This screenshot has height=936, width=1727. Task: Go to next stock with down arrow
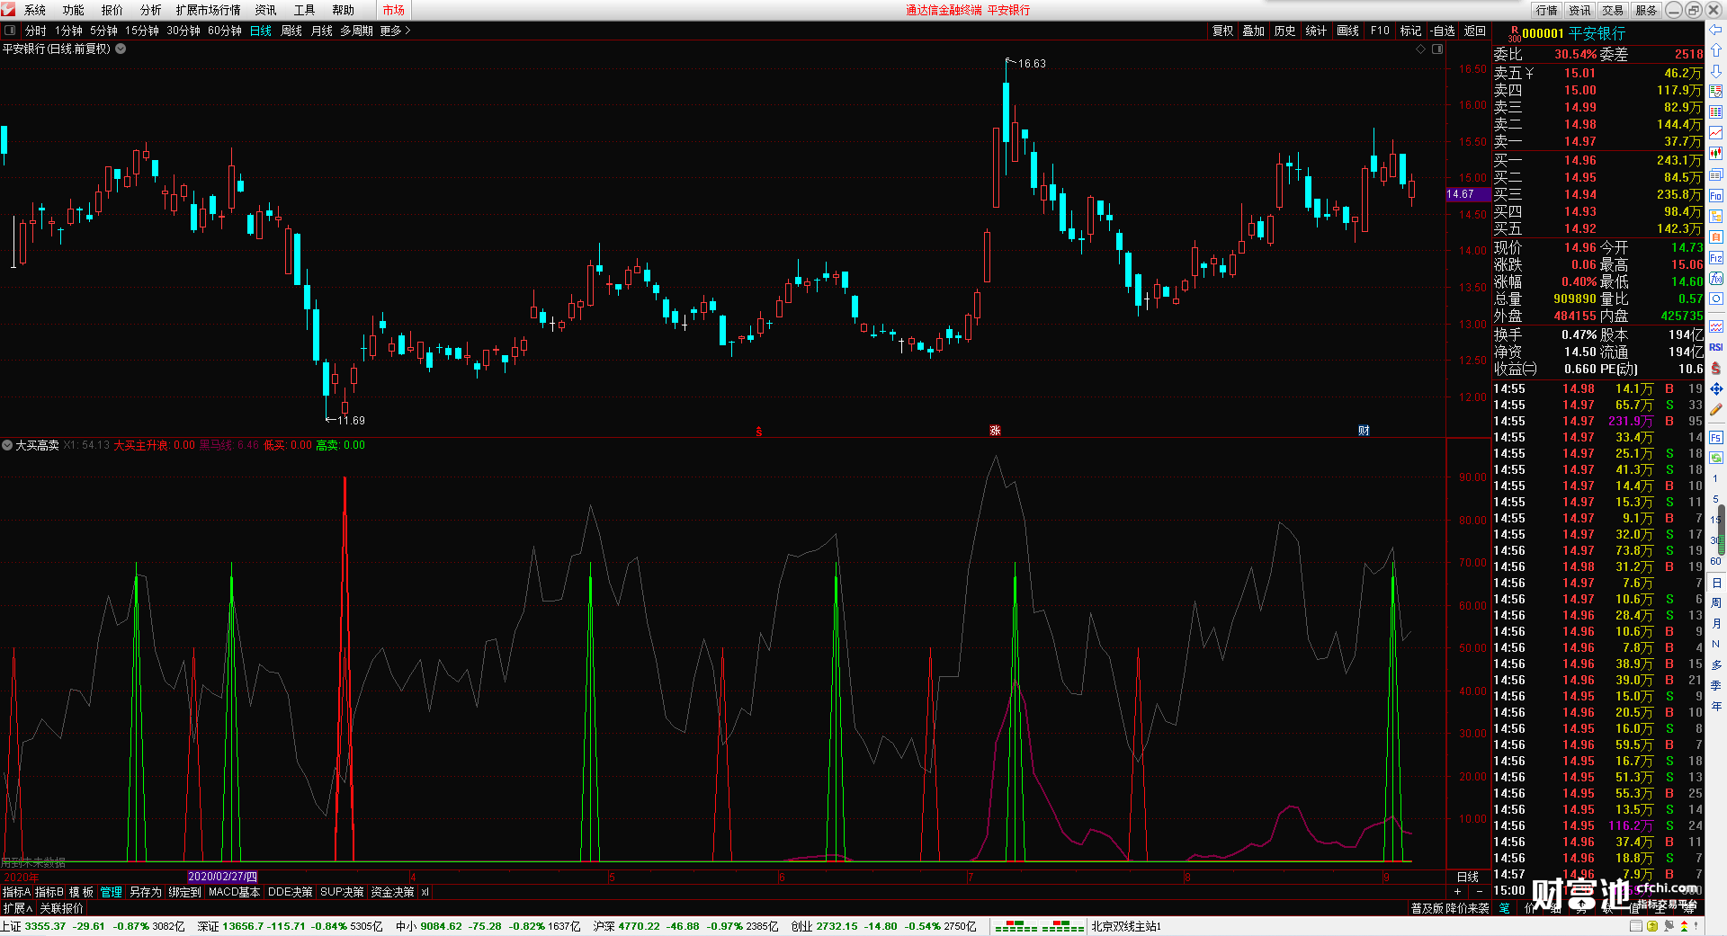pos(1715,71)
